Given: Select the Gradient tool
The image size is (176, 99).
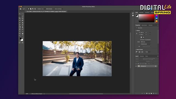Looking at the screenshot, I should [20, 27].
